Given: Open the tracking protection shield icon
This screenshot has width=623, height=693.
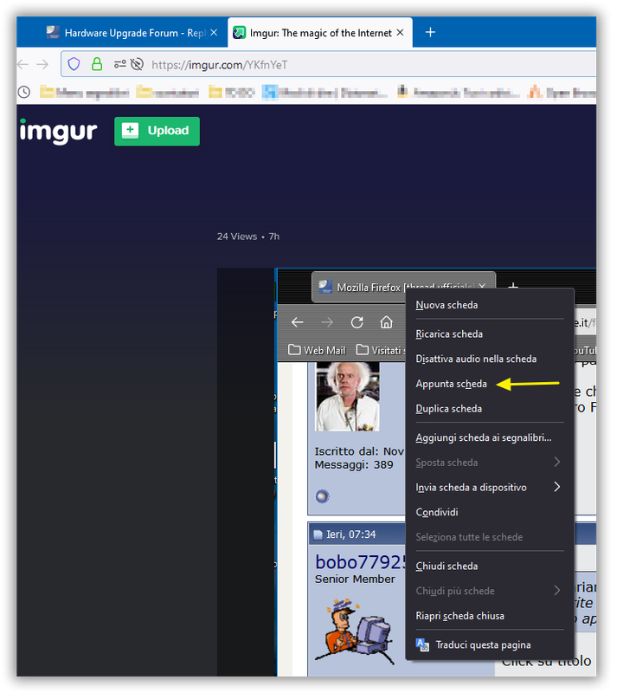Looking at the screenshot, I should point(74,64).
